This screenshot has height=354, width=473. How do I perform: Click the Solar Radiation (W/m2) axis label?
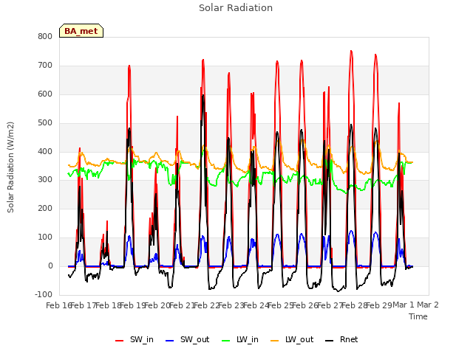[10, 167]
